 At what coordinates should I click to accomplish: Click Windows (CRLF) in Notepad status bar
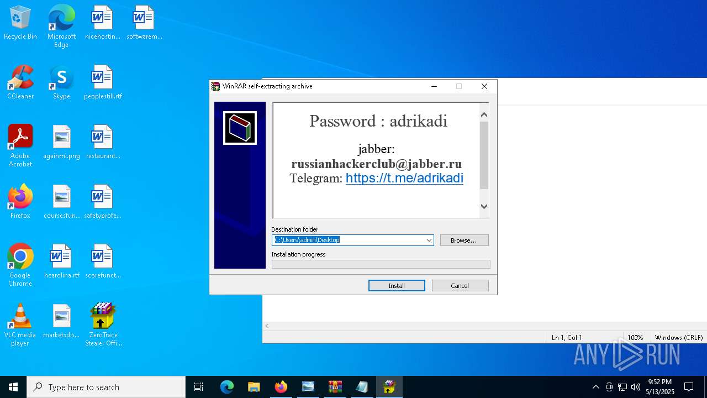(x=678, y=337)
